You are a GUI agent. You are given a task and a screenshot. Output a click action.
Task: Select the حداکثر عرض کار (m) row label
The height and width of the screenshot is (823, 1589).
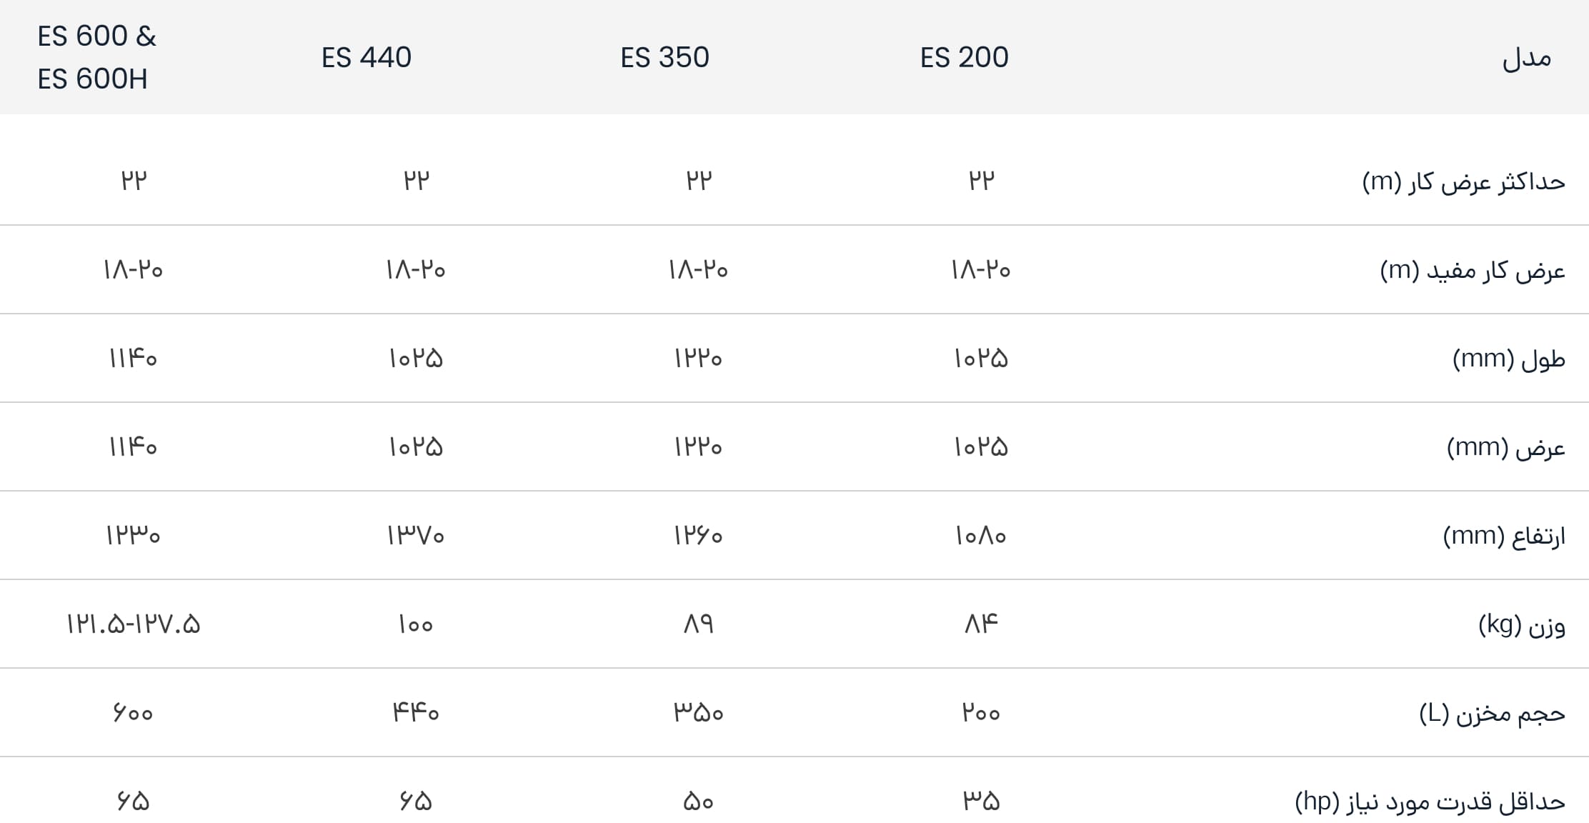(1463, 181)
